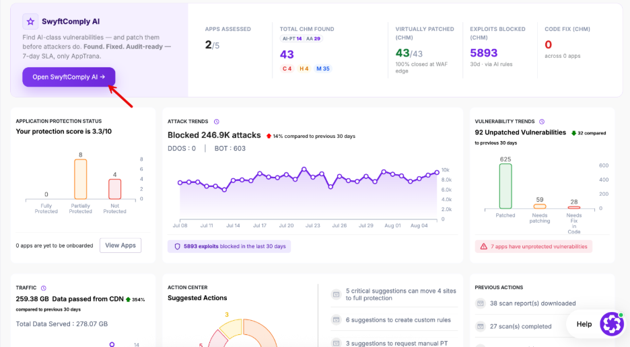Click the icon beside 6 custom rules suggestions
Screen dimensions: 630x347
tap(336, 319)
